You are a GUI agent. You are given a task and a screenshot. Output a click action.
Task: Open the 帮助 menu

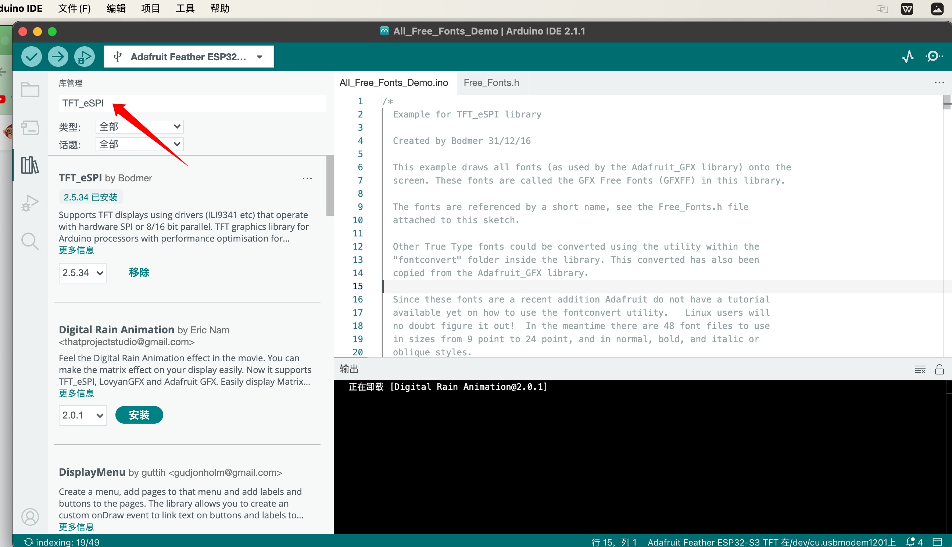(x=220, y=8)
